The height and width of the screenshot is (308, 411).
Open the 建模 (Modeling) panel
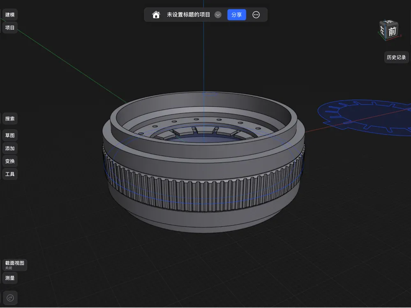click(x=10, y=15)
